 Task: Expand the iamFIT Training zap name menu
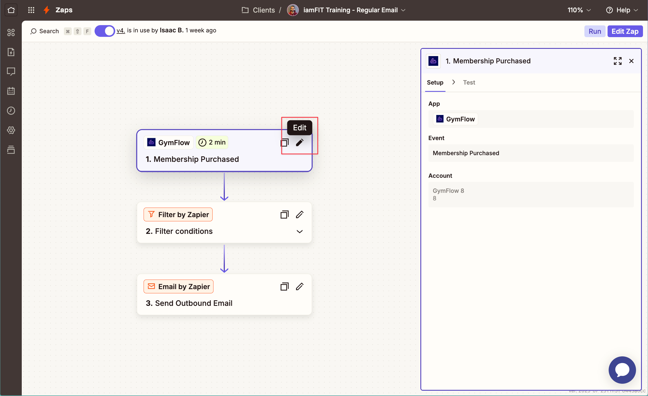pyautogui.click(x=354, y=10)
